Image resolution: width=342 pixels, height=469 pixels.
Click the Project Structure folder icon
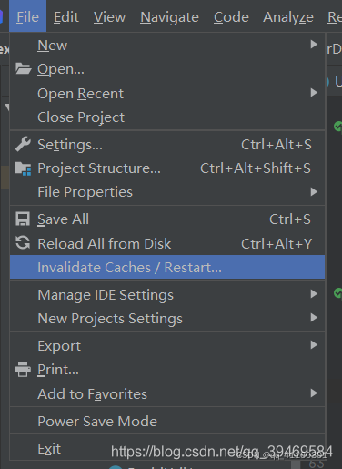pyautogui.click(x=23, y=168)
